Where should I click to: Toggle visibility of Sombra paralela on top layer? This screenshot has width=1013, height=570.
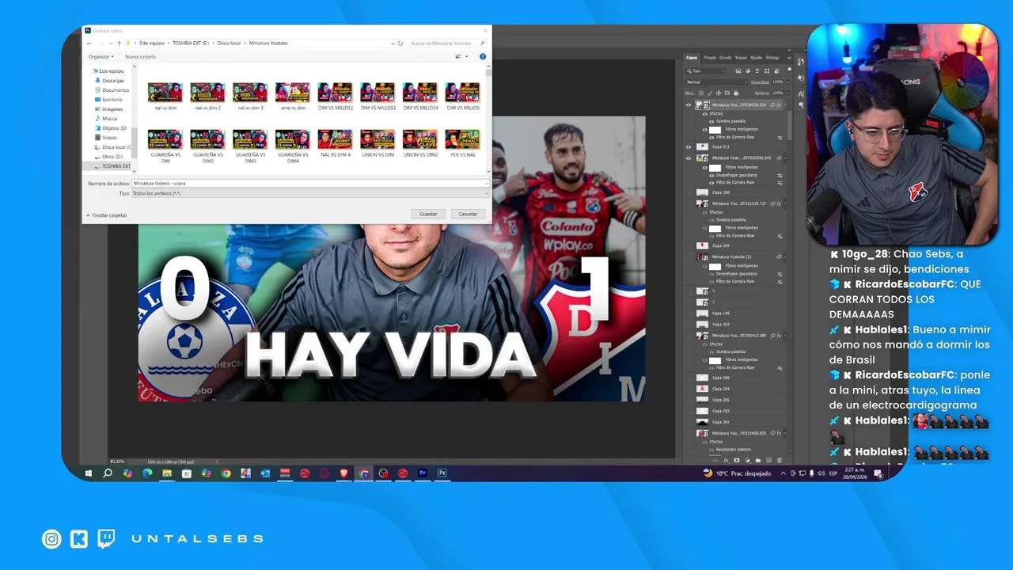pos(711,121)
